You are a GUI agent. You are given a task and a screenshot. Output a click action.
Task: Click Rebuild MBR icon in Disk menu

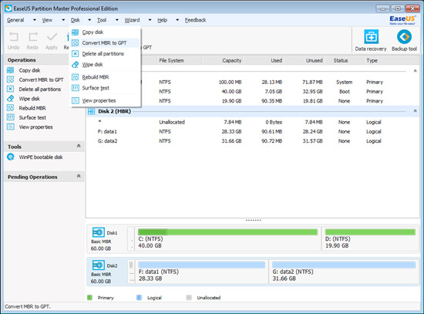[x=76, y=77]
